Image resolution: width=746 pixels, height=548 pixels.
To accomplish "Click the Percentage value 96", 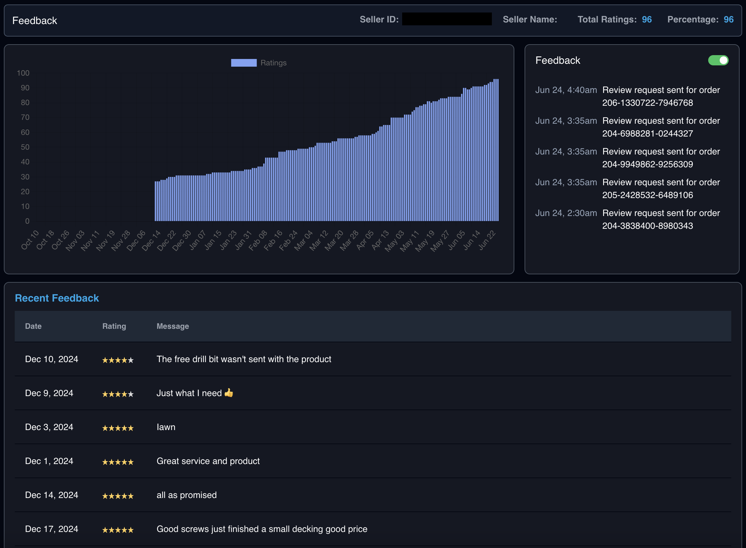I will (x=728, y=20).
